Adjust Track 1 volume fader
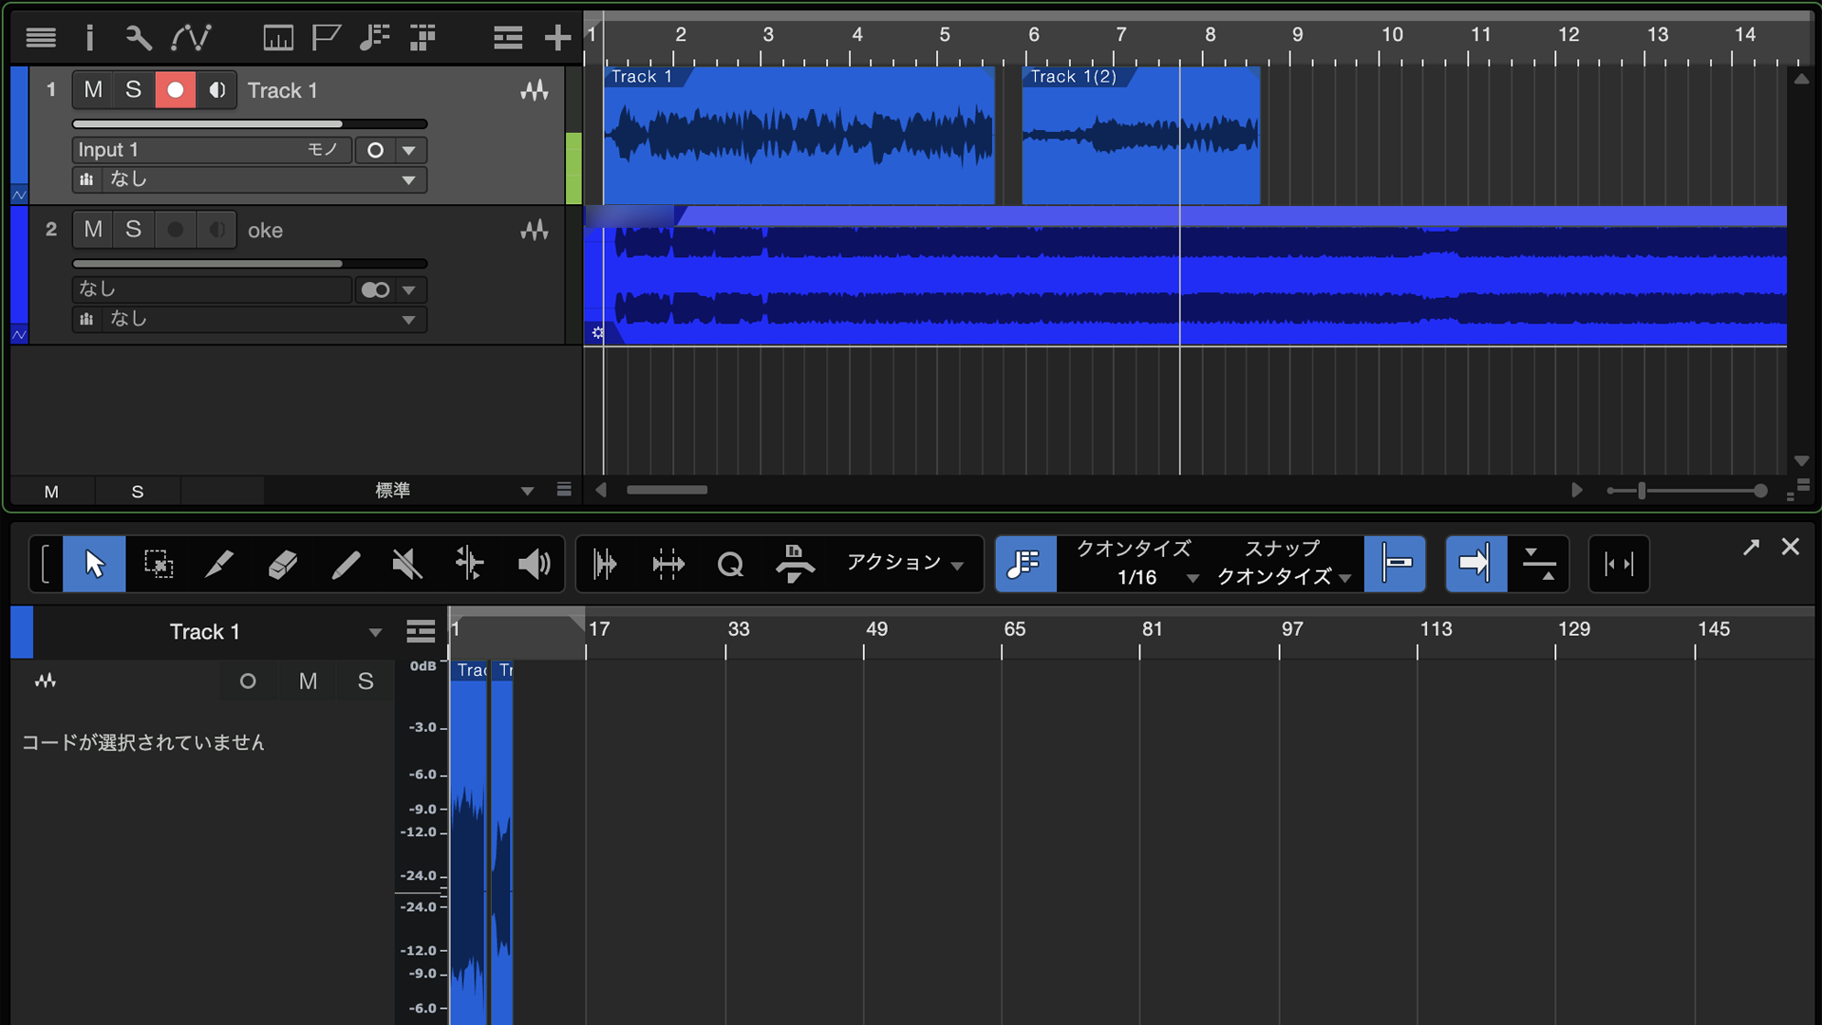The width and height of the screenshot is (1822, 1025). click(250, 124)
